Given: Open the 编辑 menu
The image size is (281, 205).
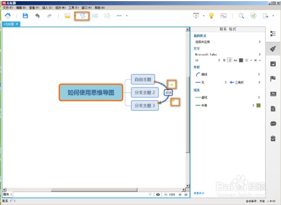Looking at the screenshot, I should [x=21, y=8].
